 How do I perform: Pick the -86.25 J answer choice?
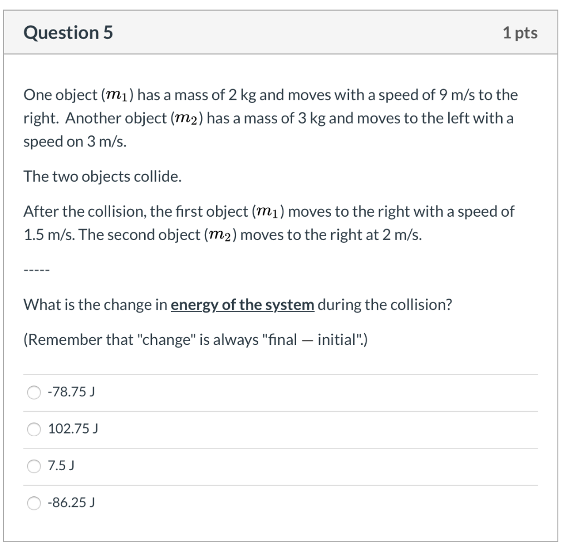tap(33, 503)
